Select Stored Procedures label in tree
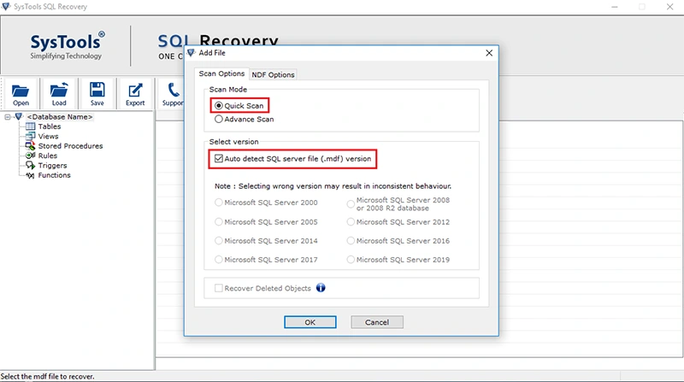Image resolution: width=684 pixels, height=382 pixels. (70, 146)
